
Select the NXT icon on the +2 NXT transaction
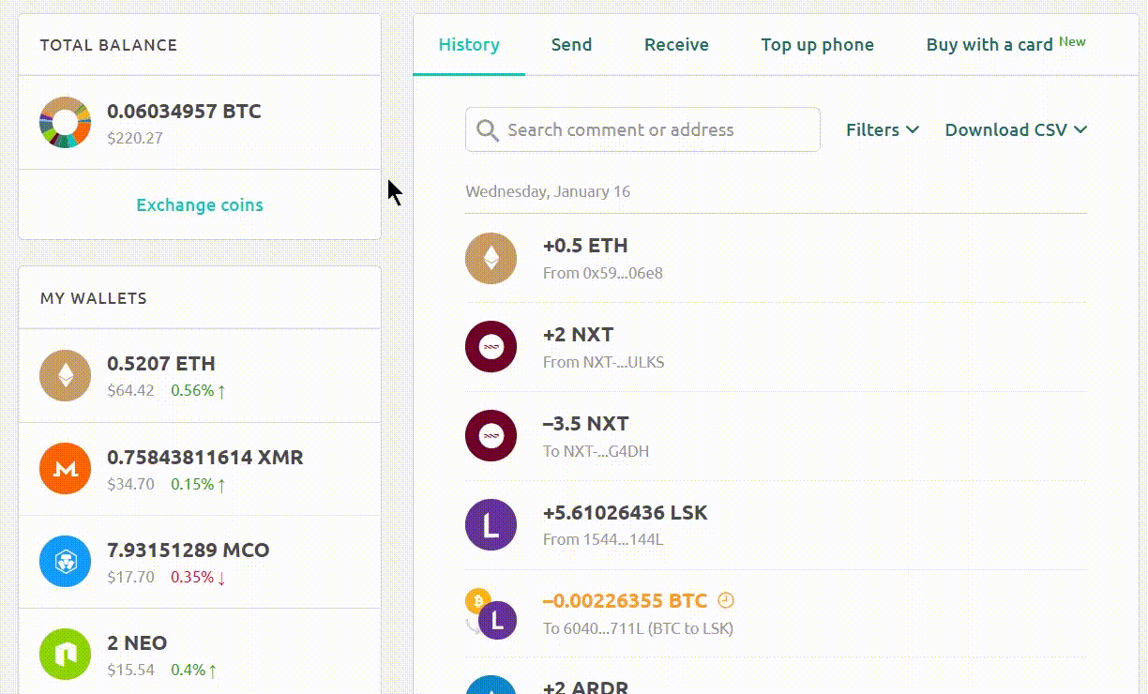coord(491,346)
